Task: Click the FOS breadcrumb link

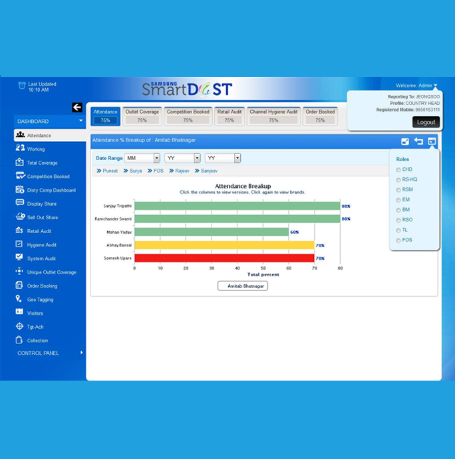Action: click(158, 171)
